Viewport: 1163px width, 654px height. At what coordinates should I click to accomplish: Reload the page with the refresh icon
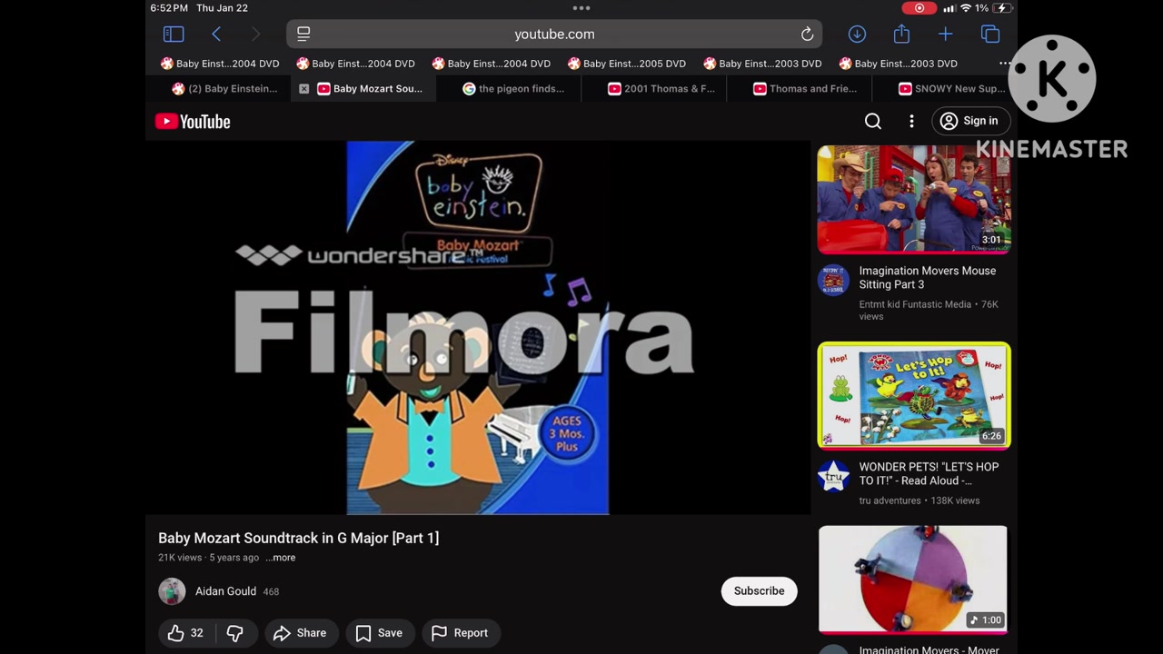(x=807, y=35)
